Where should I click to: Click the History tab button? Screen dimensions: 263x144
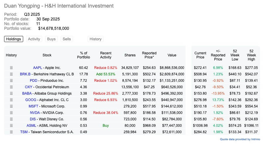coord(96,39)
